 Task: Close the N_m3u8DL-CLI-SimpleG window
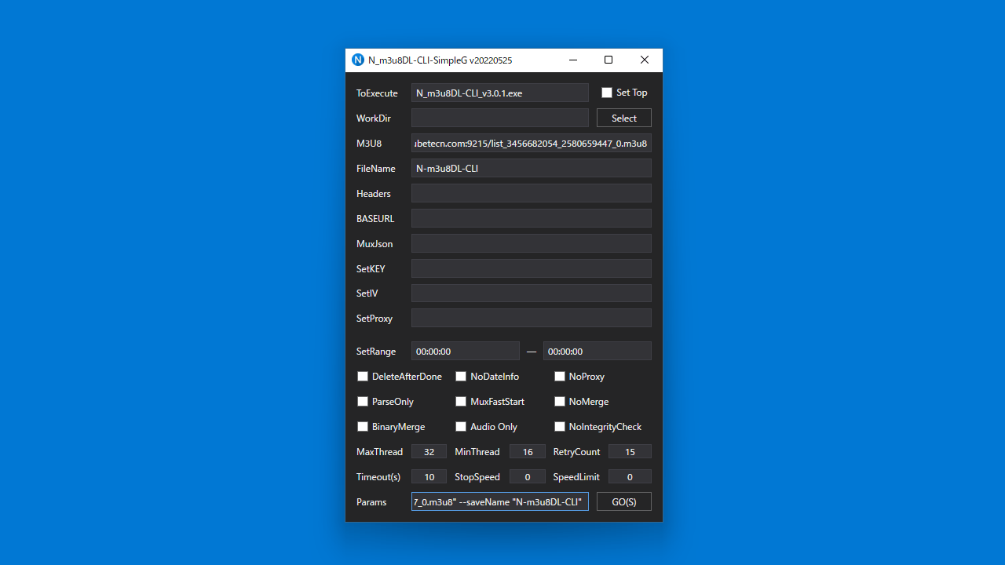click(645, 60)
